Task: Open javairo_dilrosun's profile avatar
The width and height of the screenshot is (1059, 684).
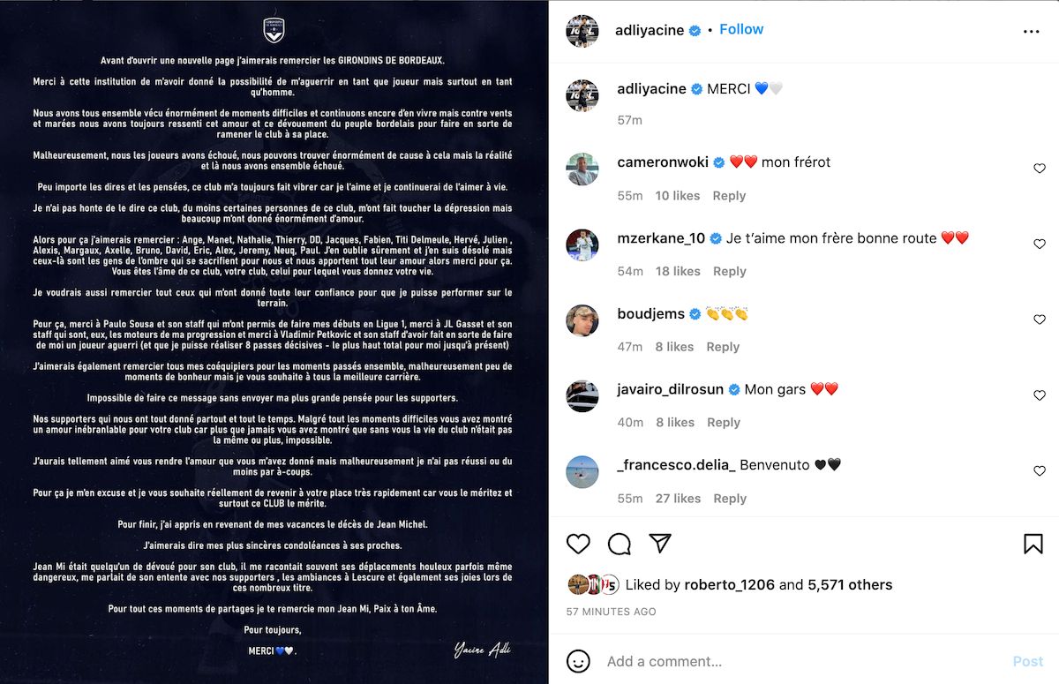Action: (x=582, y=395)
